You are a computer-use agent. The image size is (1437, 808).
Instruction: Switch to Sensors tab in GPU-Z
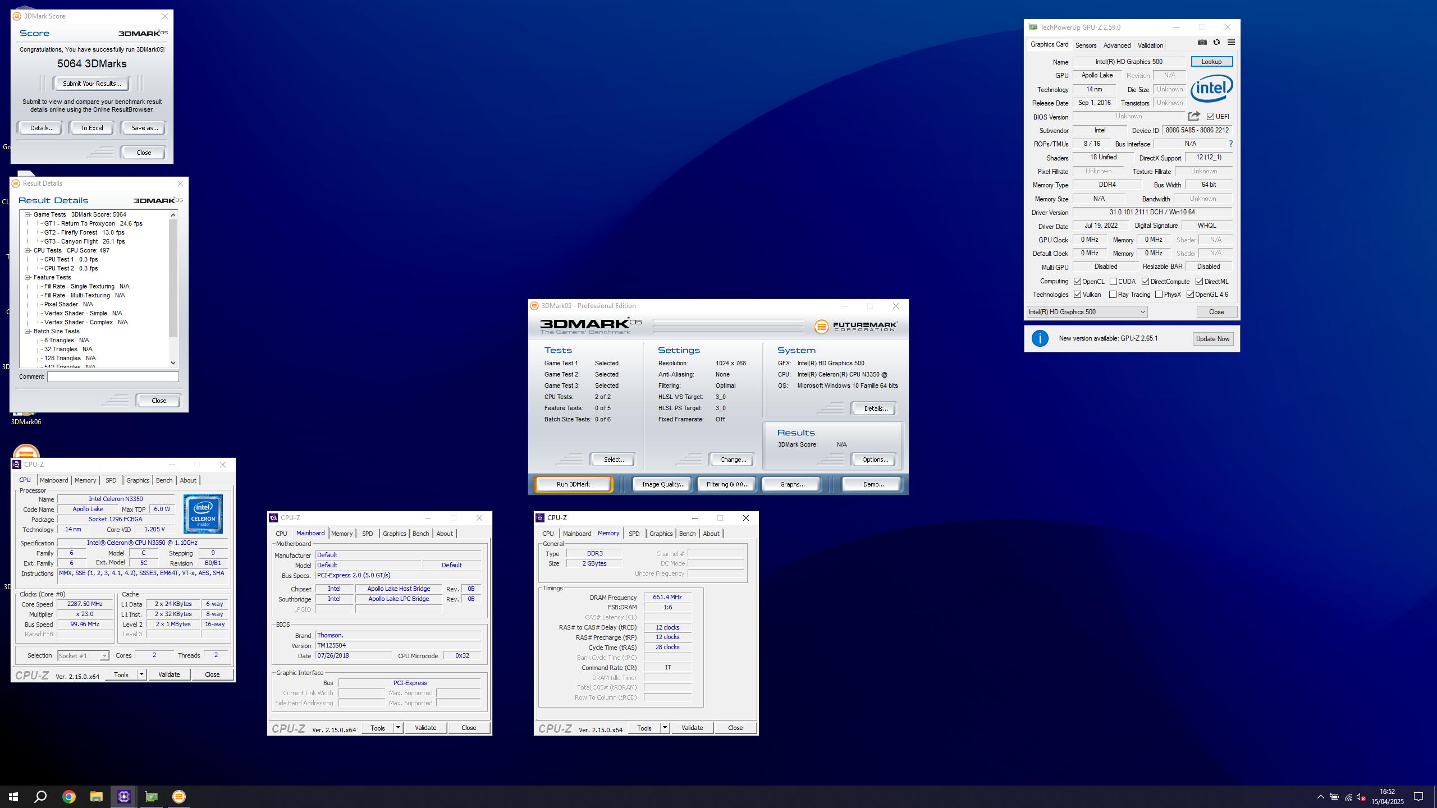coord(1086,45)
